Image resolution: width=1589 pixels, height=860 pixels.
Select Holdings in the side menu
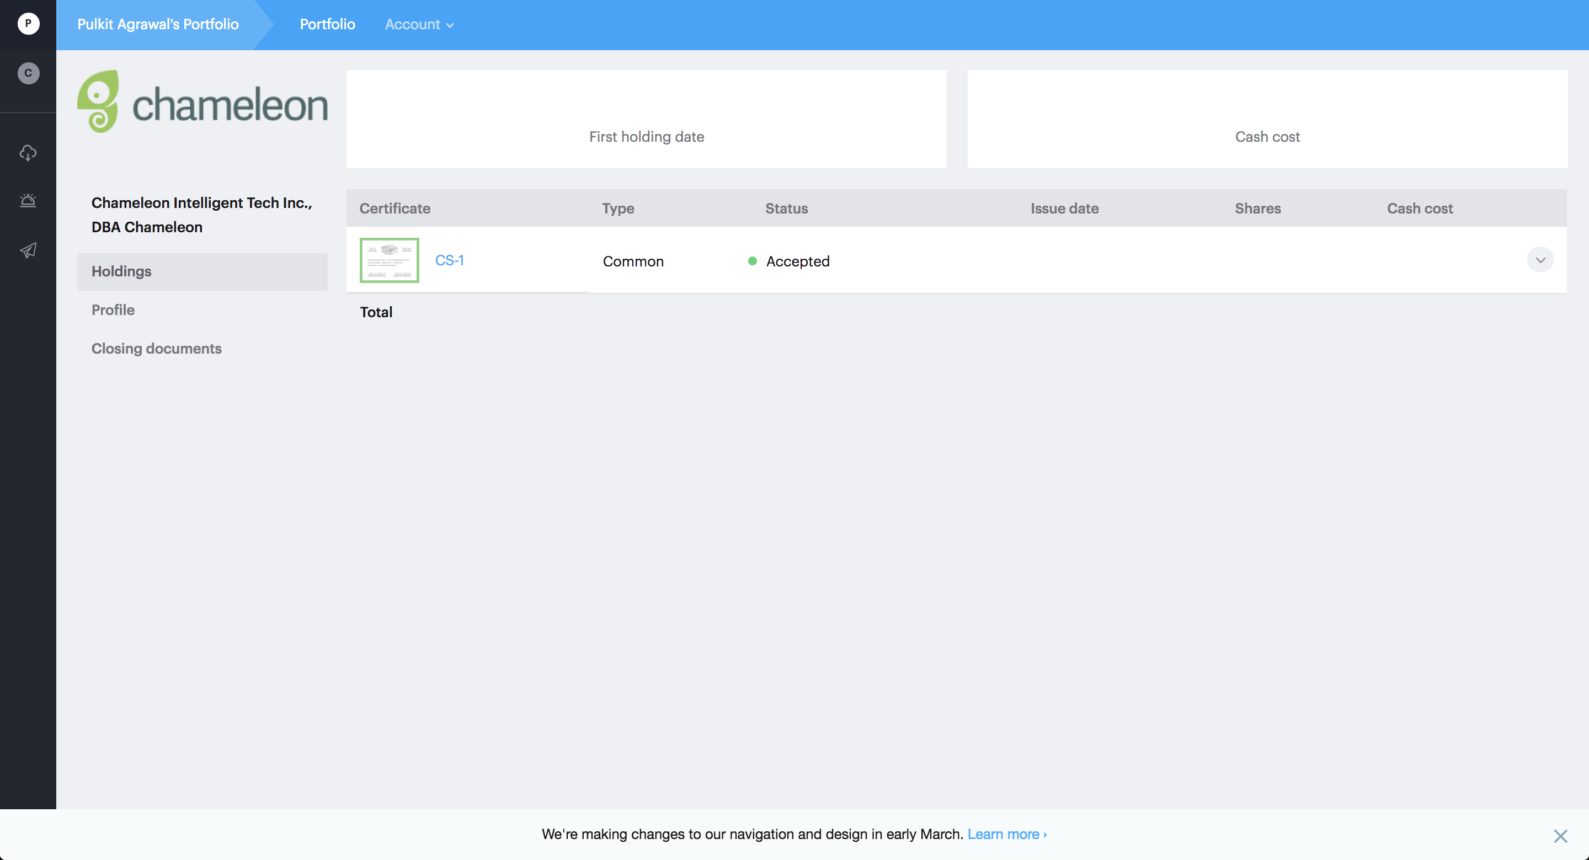(x=202, y=271)
